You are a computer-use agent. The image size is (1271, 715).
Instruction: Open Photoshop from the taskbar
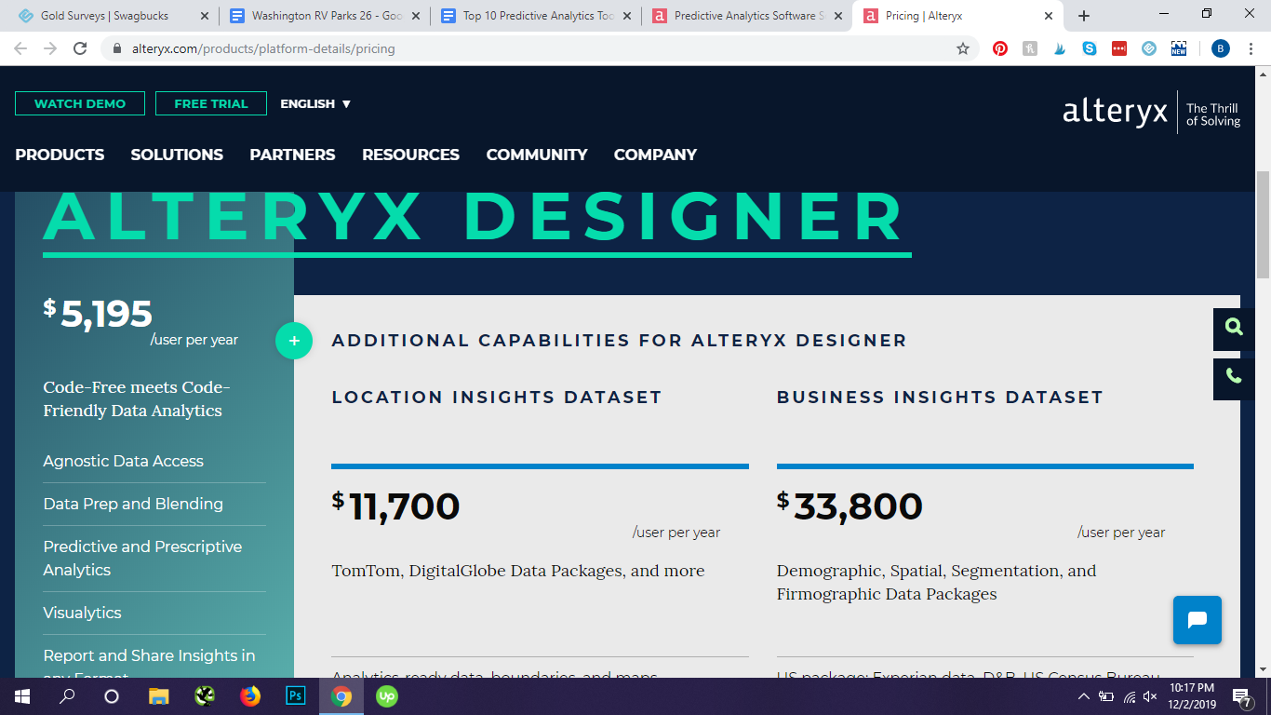pyautogui.click(x=296, y=696)
